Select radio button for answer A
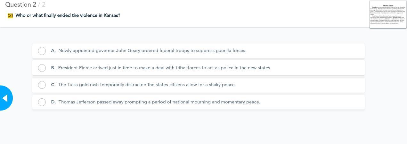The width and height of the screenshot is (407, 144). click(42, 51)
